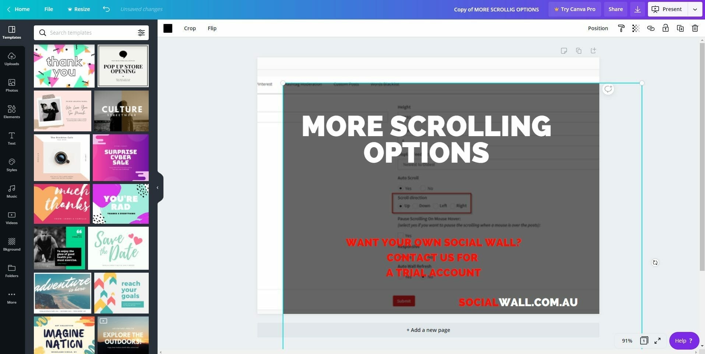705x354 pixels.
Task: Collapse the templates side panel
Action: click(x=158, y=188)
